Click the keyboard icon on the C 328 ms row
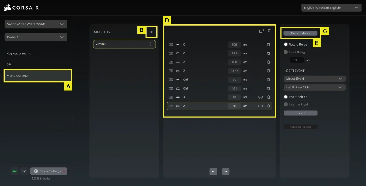Screen dimensions: 366x186 pos(171,53)
